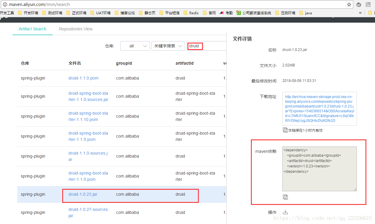This screenshot has width=375, height=224.
Task: Click the 名称 value druid-1.0.23.jar in details
Action: click(x=295, y=50)
